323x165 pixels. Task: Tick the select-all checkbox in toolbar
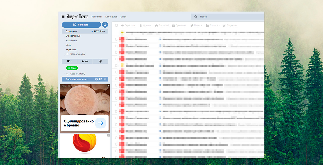coord(116,26)
